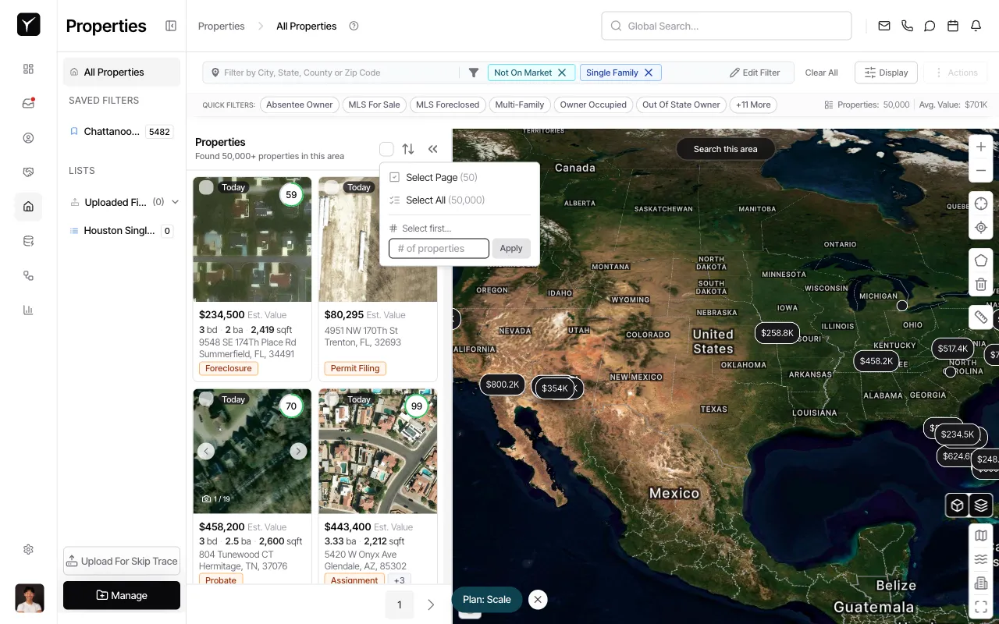Screen dimensions: 999x624
Task: Expand the Uploaded Files list chevron
Action: (x=176, y=202)
